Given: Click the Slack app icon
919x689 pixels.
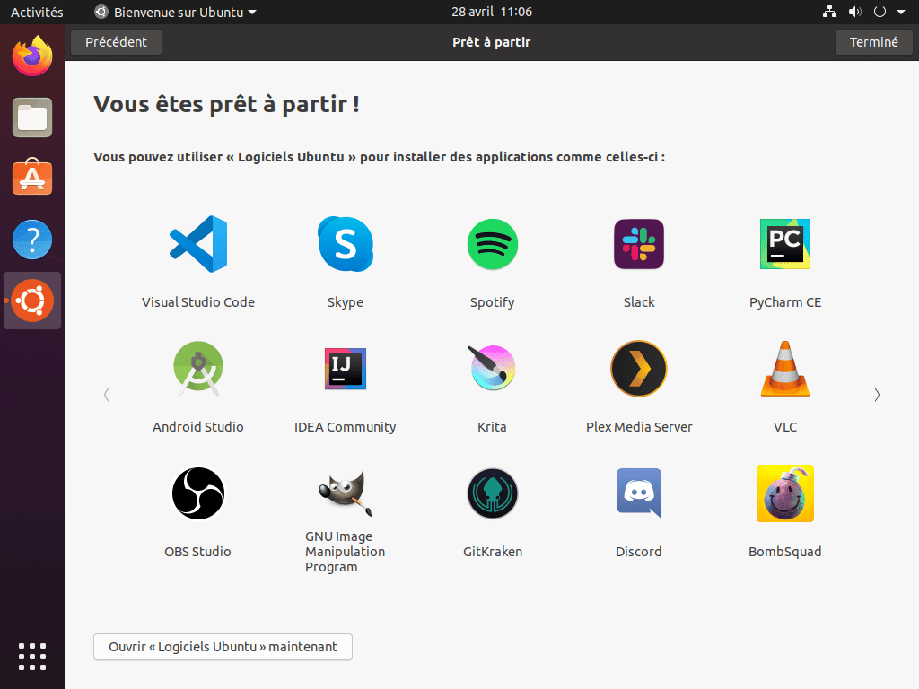Looking at the screenshot, I should coord(639,244).
